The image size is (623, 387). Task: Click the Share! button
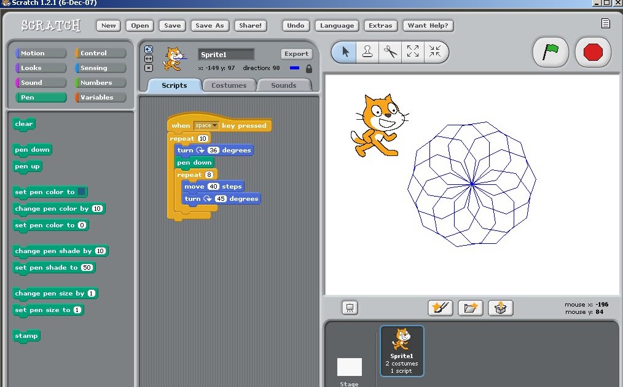pos(250,25)
